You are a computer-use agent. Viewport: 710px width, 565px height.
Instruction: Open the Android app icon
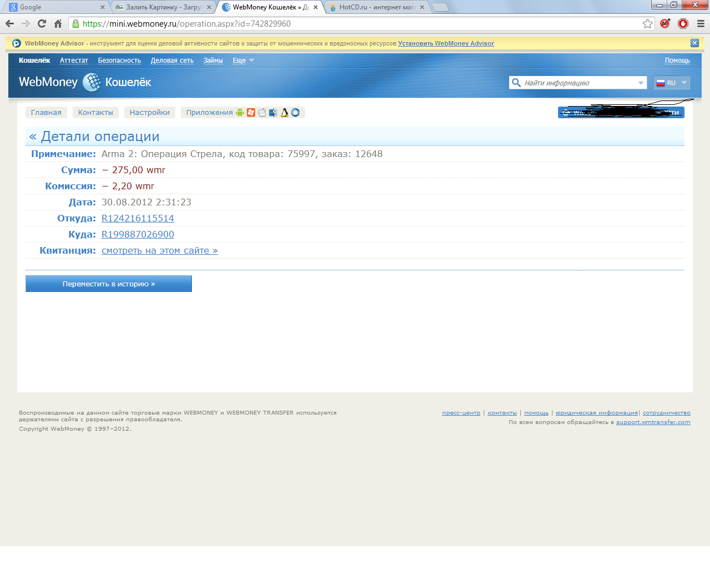[240, 113]
